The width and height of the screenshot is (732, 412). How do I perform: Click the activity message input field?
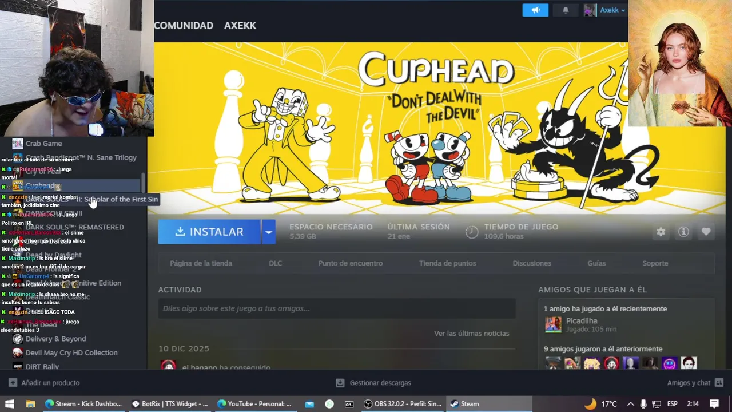point(337,308)
